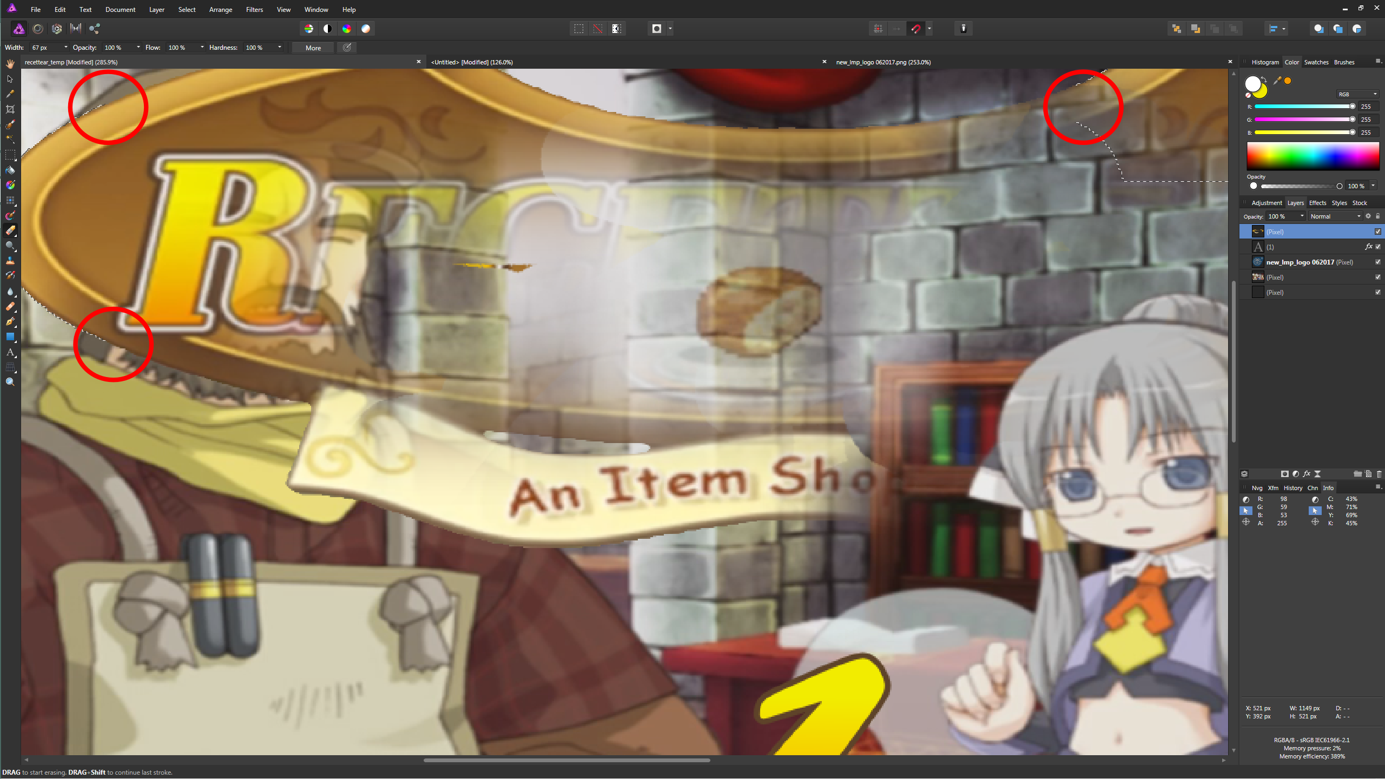This screenshot has height=779, width=1385.
Task: Select the Flood Select magic wand tool
Action: point(10,140)
